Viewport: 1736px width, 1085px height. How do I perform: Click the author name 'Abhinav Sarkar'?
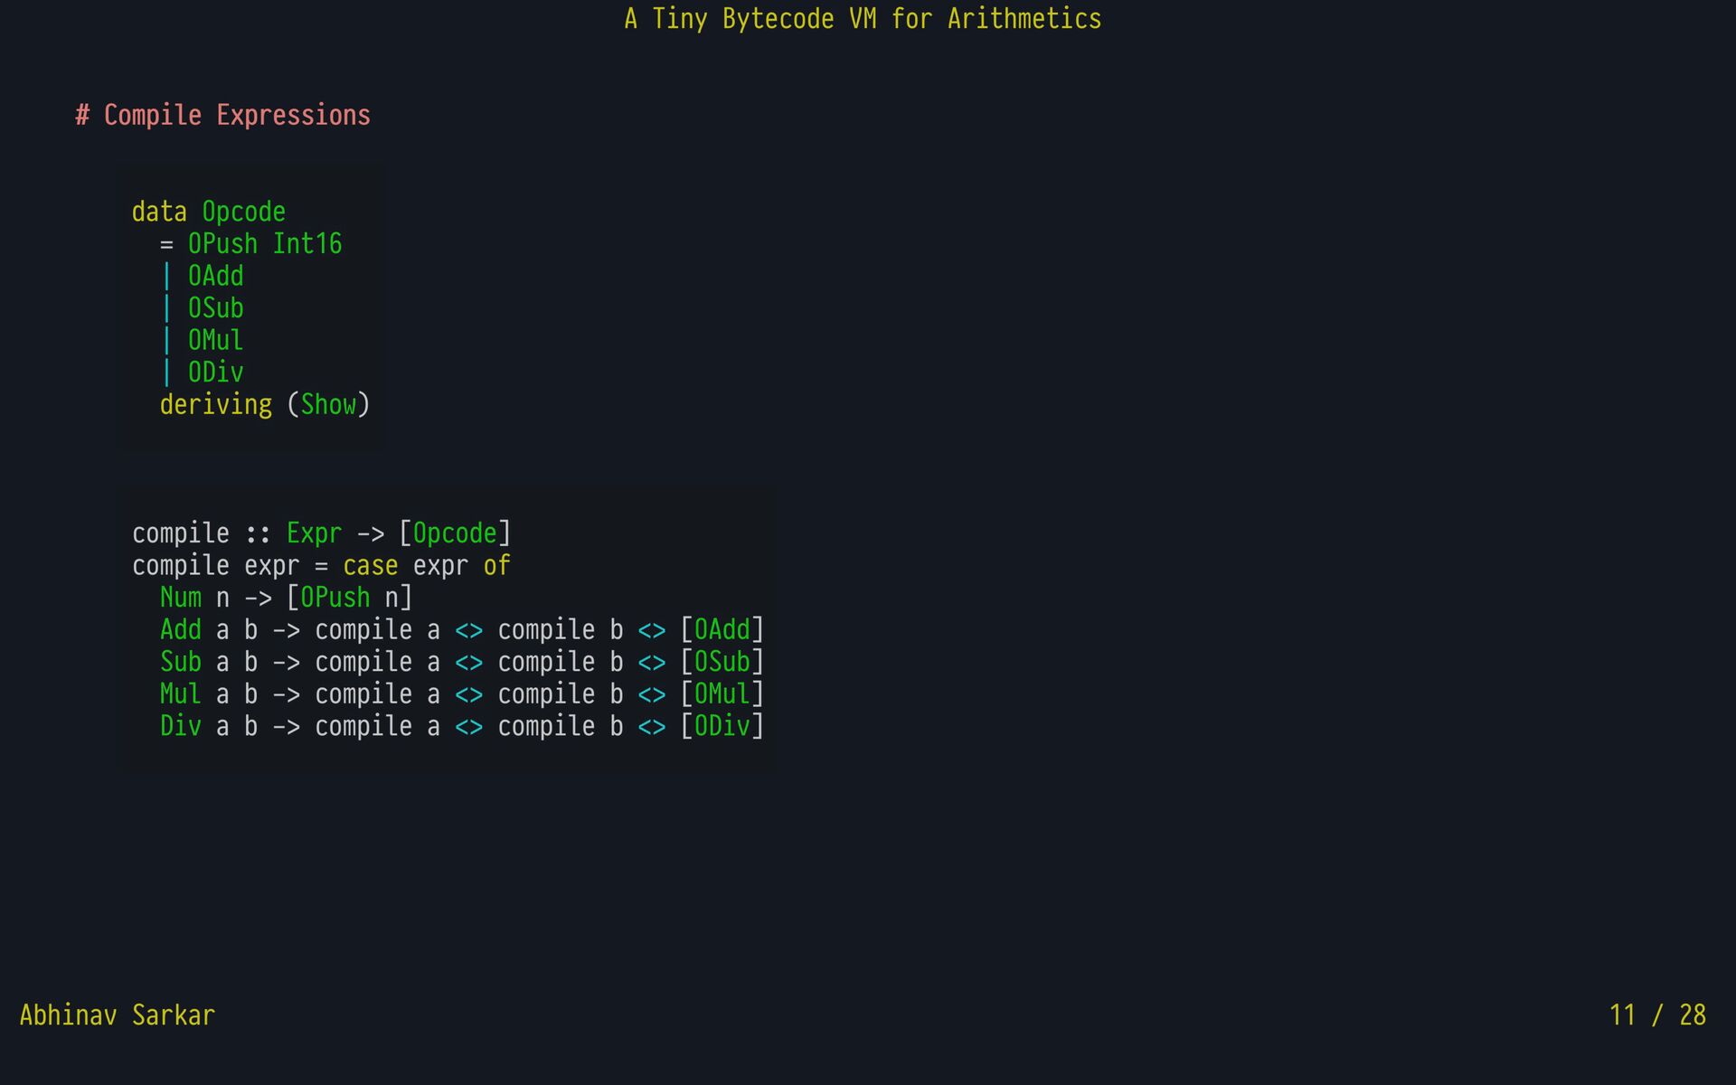point(118,1015)
